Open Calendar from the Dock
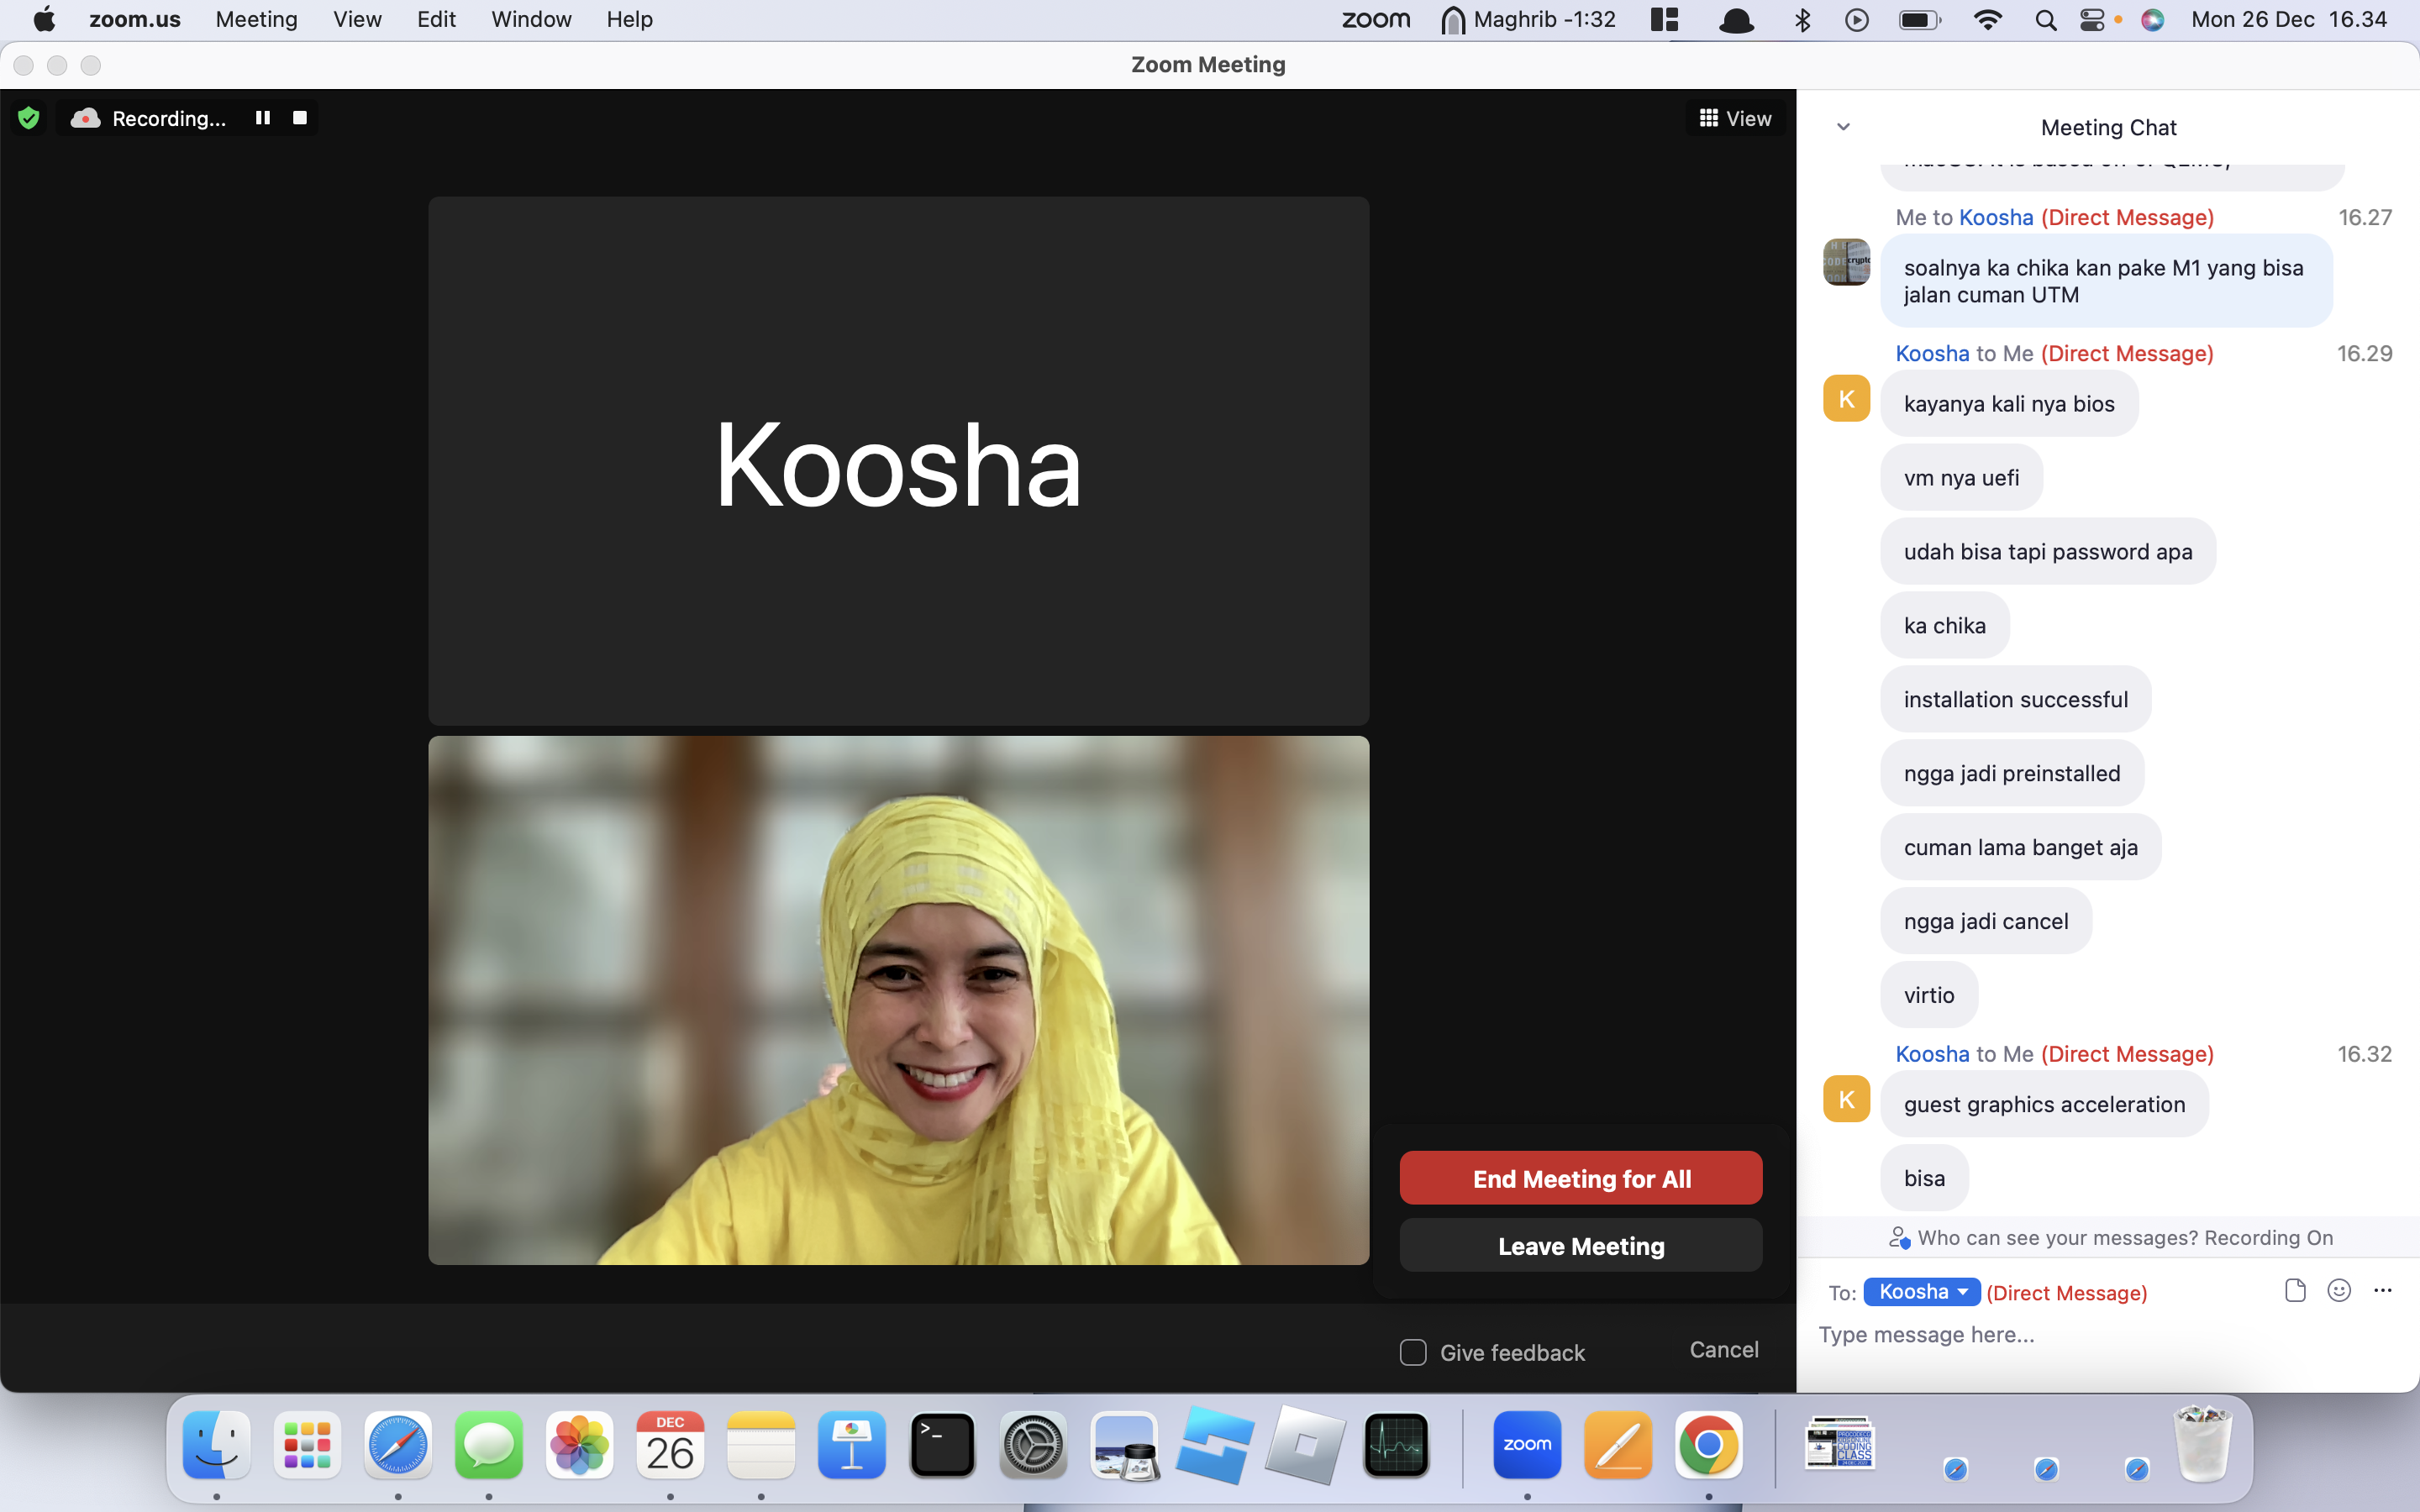 pyautogui.click(x=670, y=1444)
